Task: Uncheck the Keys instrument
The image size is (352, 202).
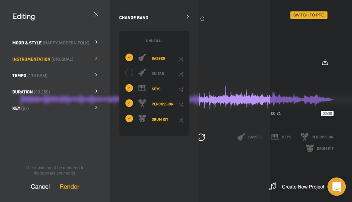Action: (129, 88)
